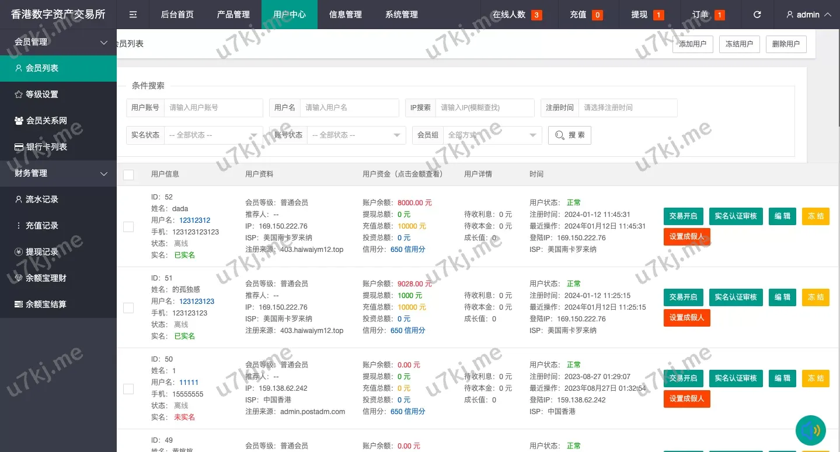Screen dimensions: 840x452
Task: Click the refresh icon in top bar
Action: 757,15
